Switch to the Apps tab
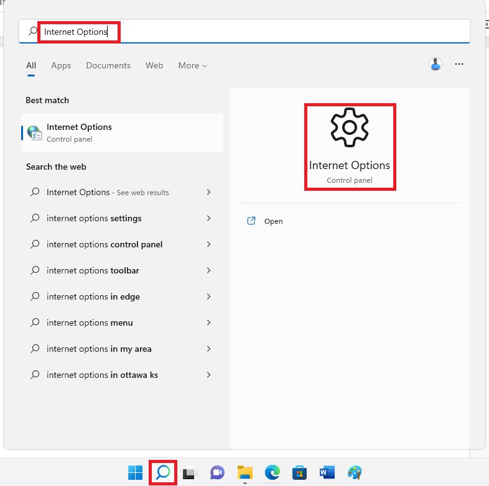The image size is (489, 486). click(x=61, y=65)
